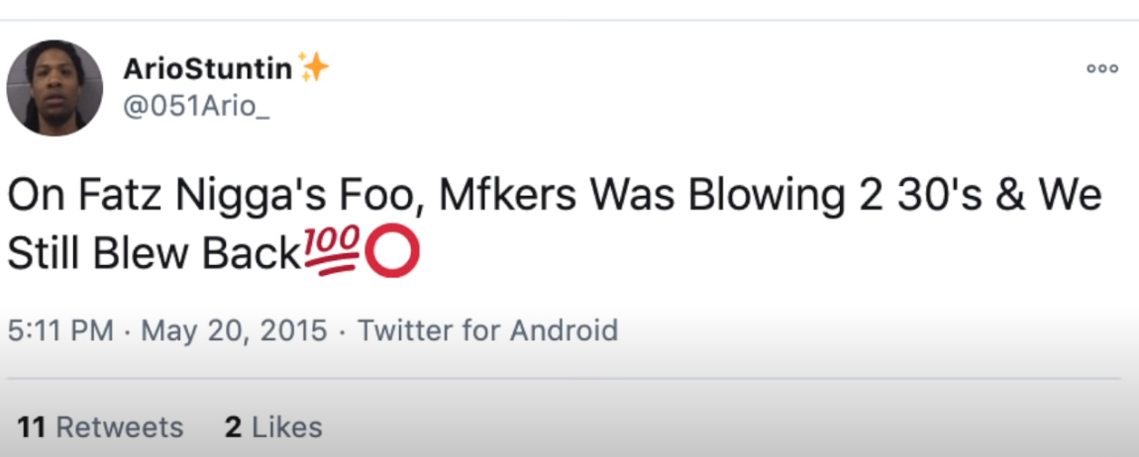This screenshot has width=1139, height=457.
Task: Open the ArioStuntin display name link
Action: (x=208, y=68)
